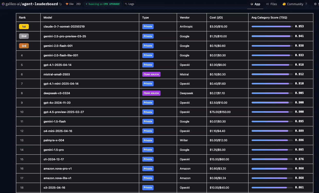This screenshot has height=193, width=319.
Task: Switch to the Files tab
Action: pos(272,4)
